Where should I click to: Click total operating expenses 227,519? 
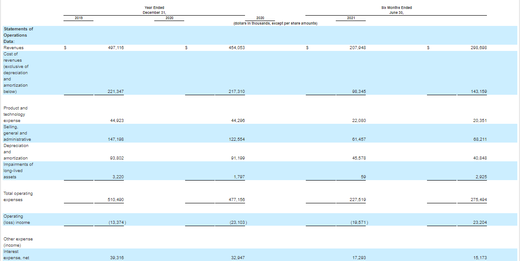point(358,200)
